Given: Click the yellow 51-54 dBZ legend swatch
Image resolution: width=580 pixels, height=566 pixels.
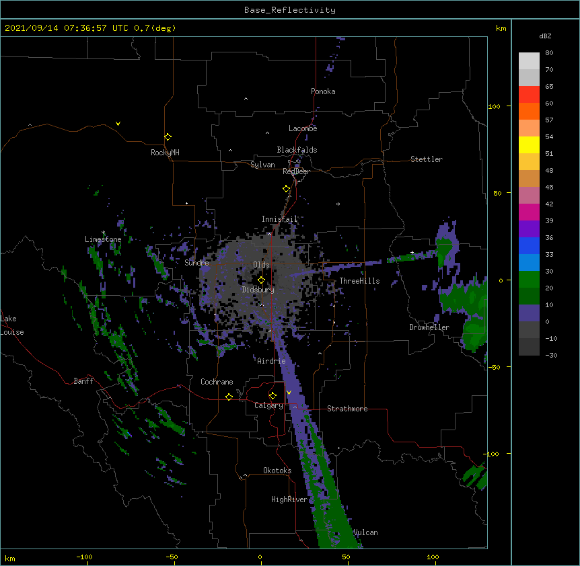Looking at the screenshot, I should click(529, 145).
